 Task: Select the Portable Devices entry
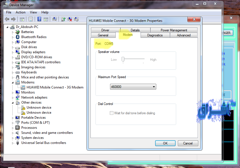pos(33,118)
